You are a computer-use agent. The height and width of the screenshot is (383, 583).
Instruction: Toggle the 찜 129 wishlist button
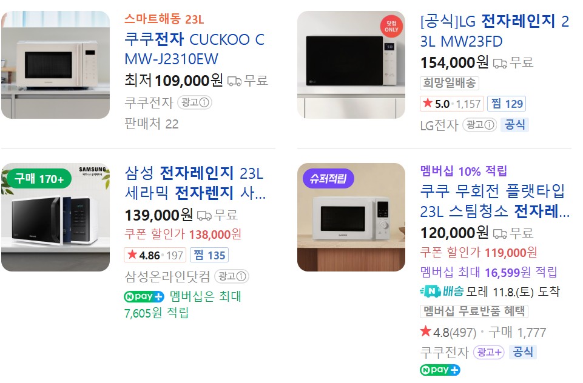tap(507, 104)
